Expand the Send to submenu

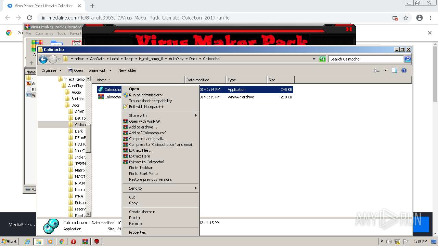click(x=160, y=188)
